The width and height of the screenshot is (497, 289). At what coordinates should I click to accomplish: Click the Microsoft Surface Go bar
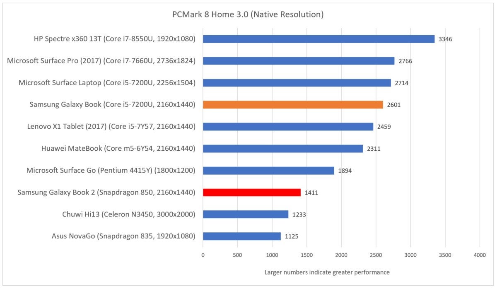coord(268,171)
